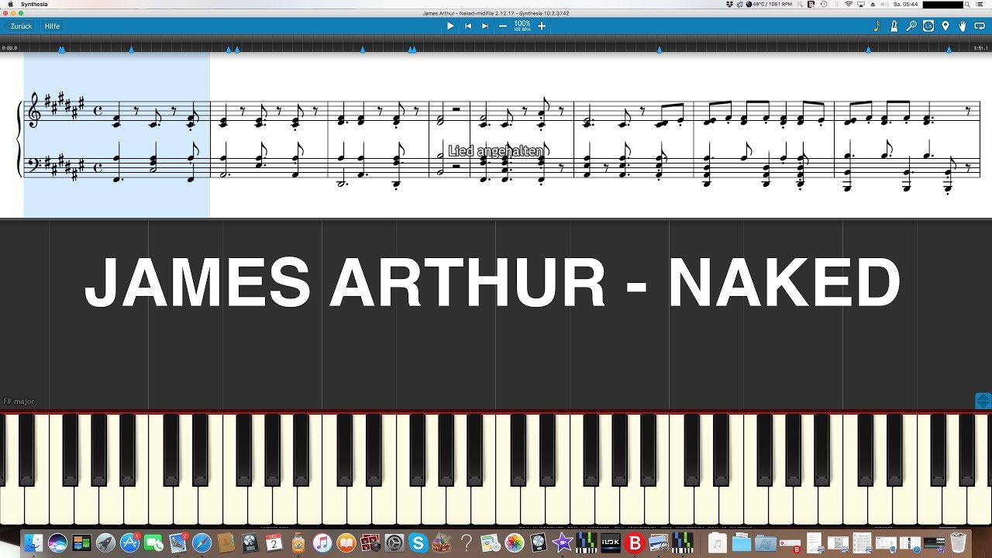
Task: Open App Store from the Dock
Action: [x=129, y=543]
